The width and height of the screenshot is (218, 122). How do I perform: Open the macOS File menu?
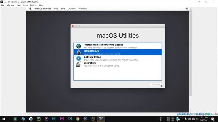[56, 9]
